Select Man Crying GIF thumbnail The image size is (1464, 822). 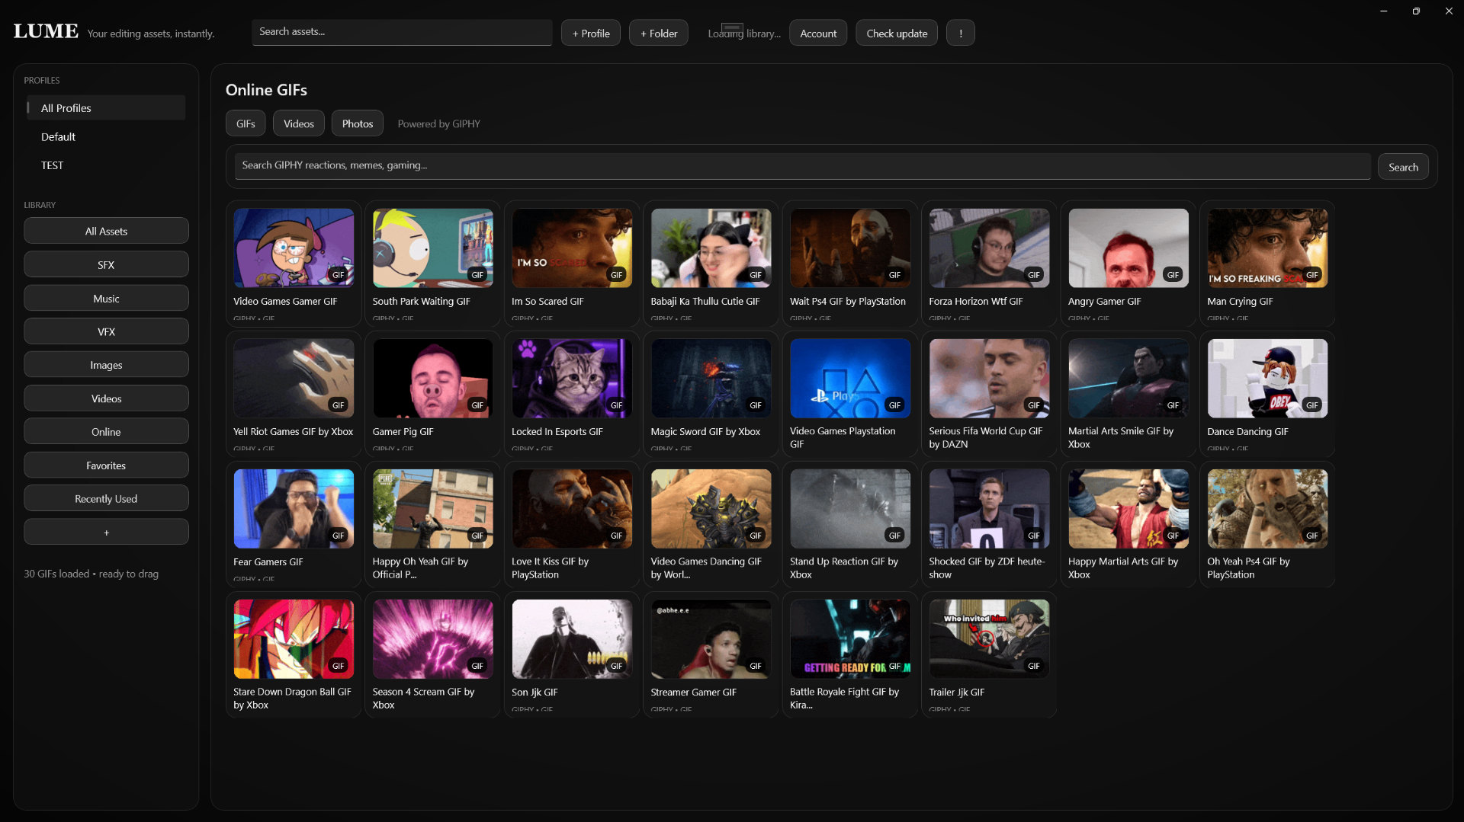click(1267, 248)
